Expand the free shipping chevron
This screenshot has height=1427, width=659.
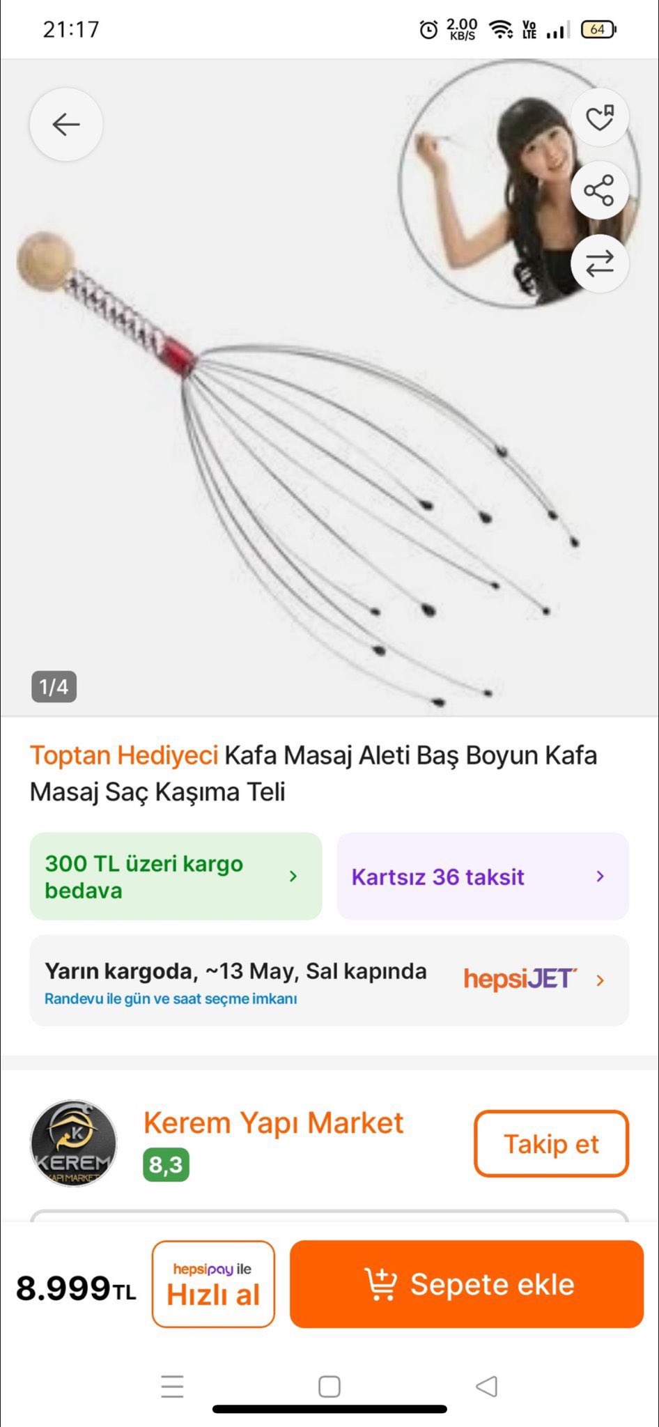point(293,877)
